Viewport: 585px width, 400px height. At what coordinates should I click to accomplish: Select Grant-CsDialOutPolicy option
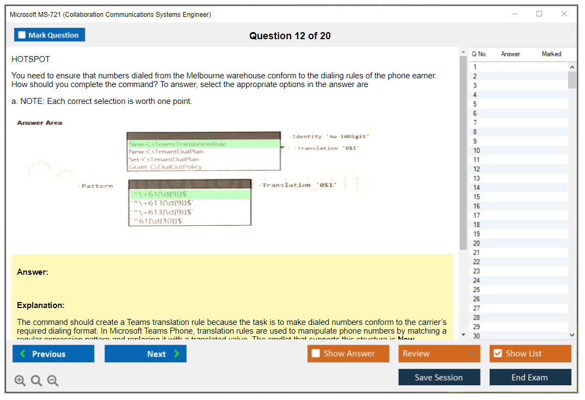click(x=204, y=167)
